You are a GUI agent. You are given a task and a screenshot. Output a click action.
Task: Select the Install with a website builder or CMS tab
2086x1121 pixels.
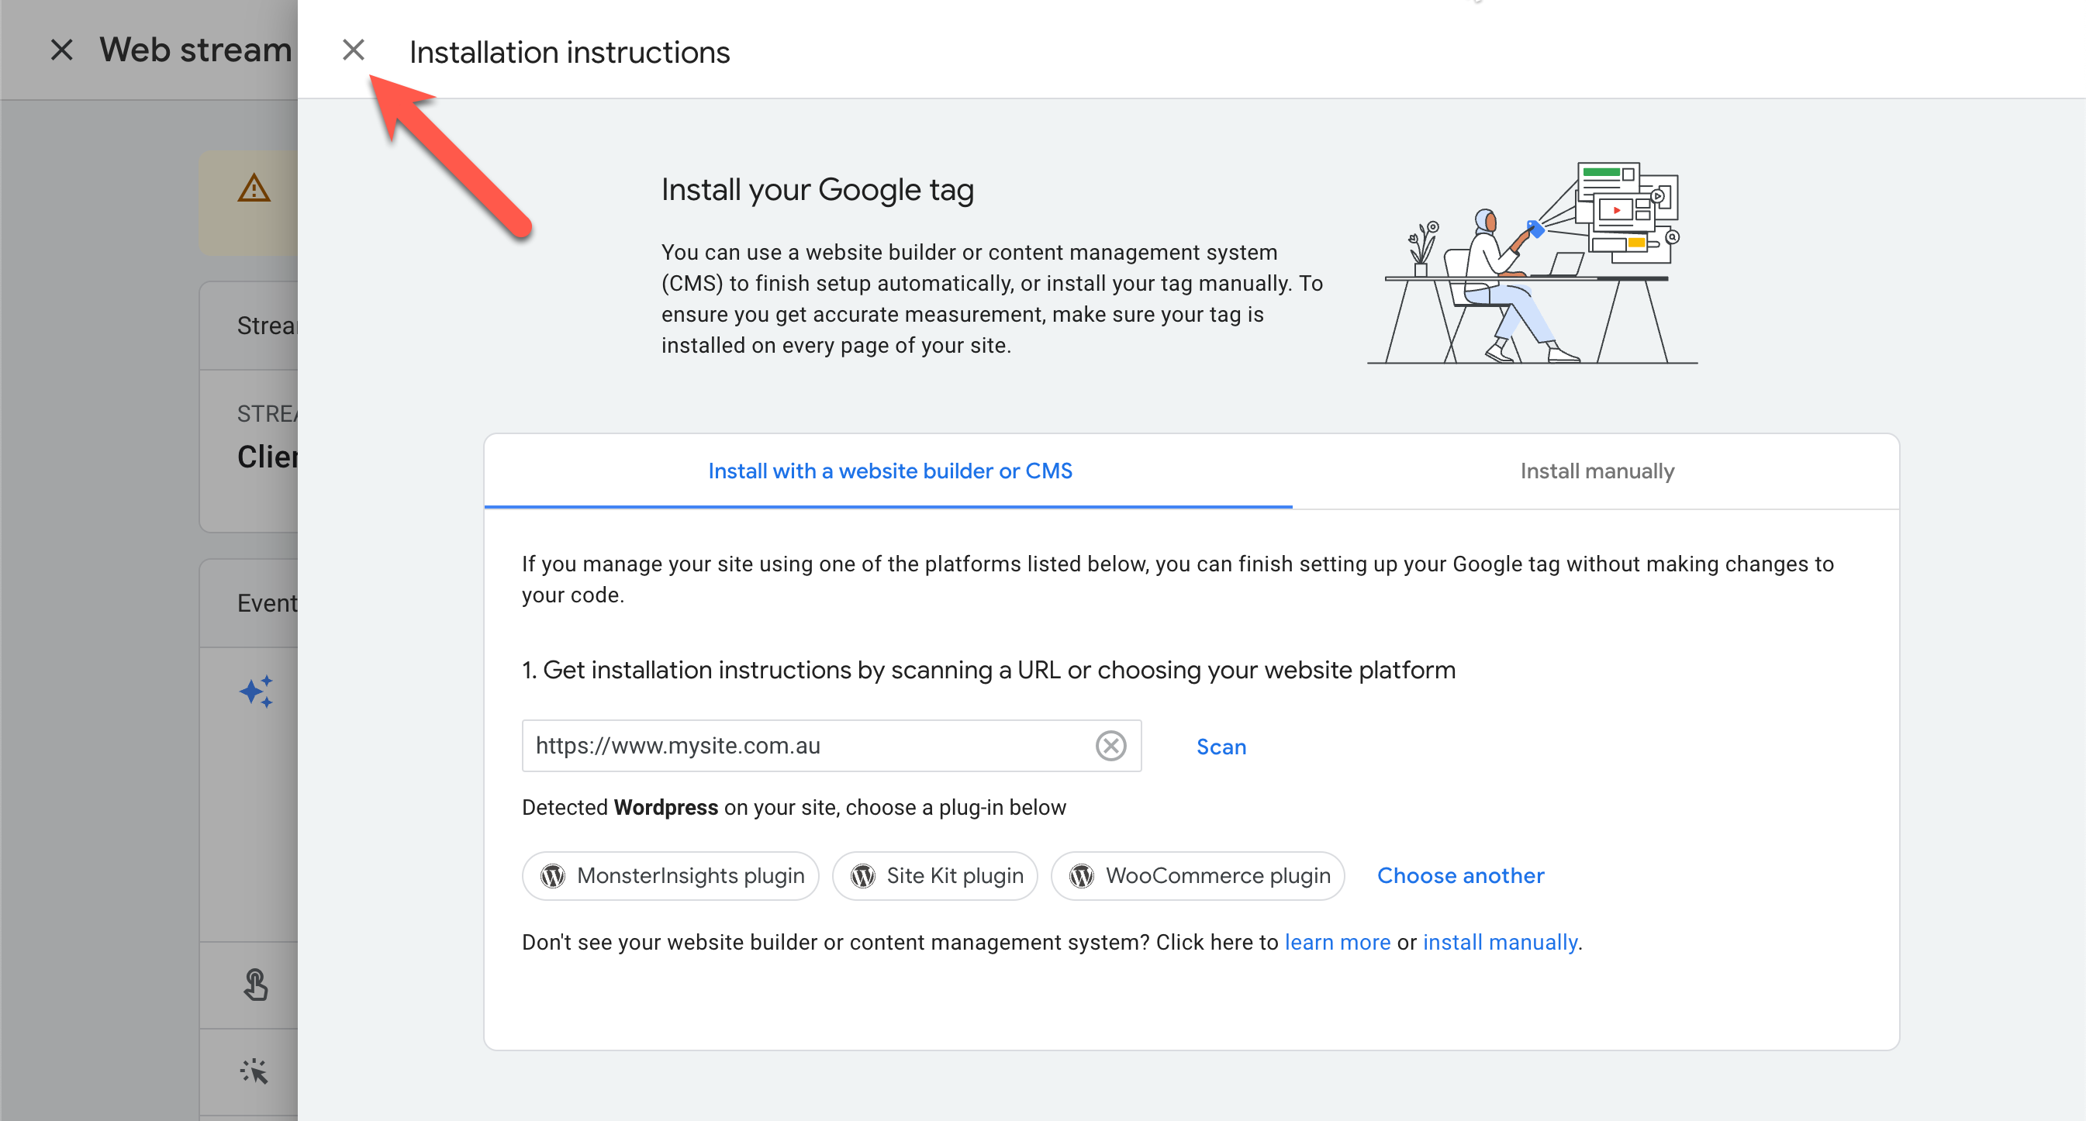889,471
